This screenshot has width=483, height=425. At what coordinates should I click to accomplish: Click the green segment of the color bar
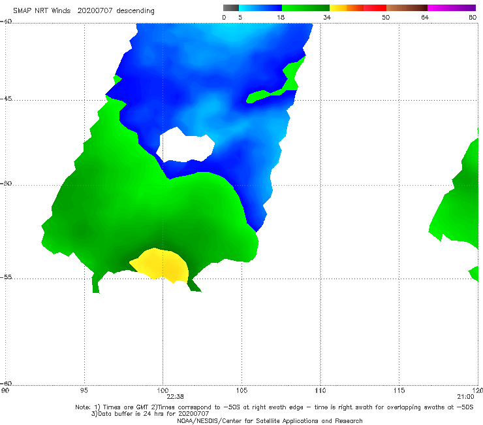[305, 8]
